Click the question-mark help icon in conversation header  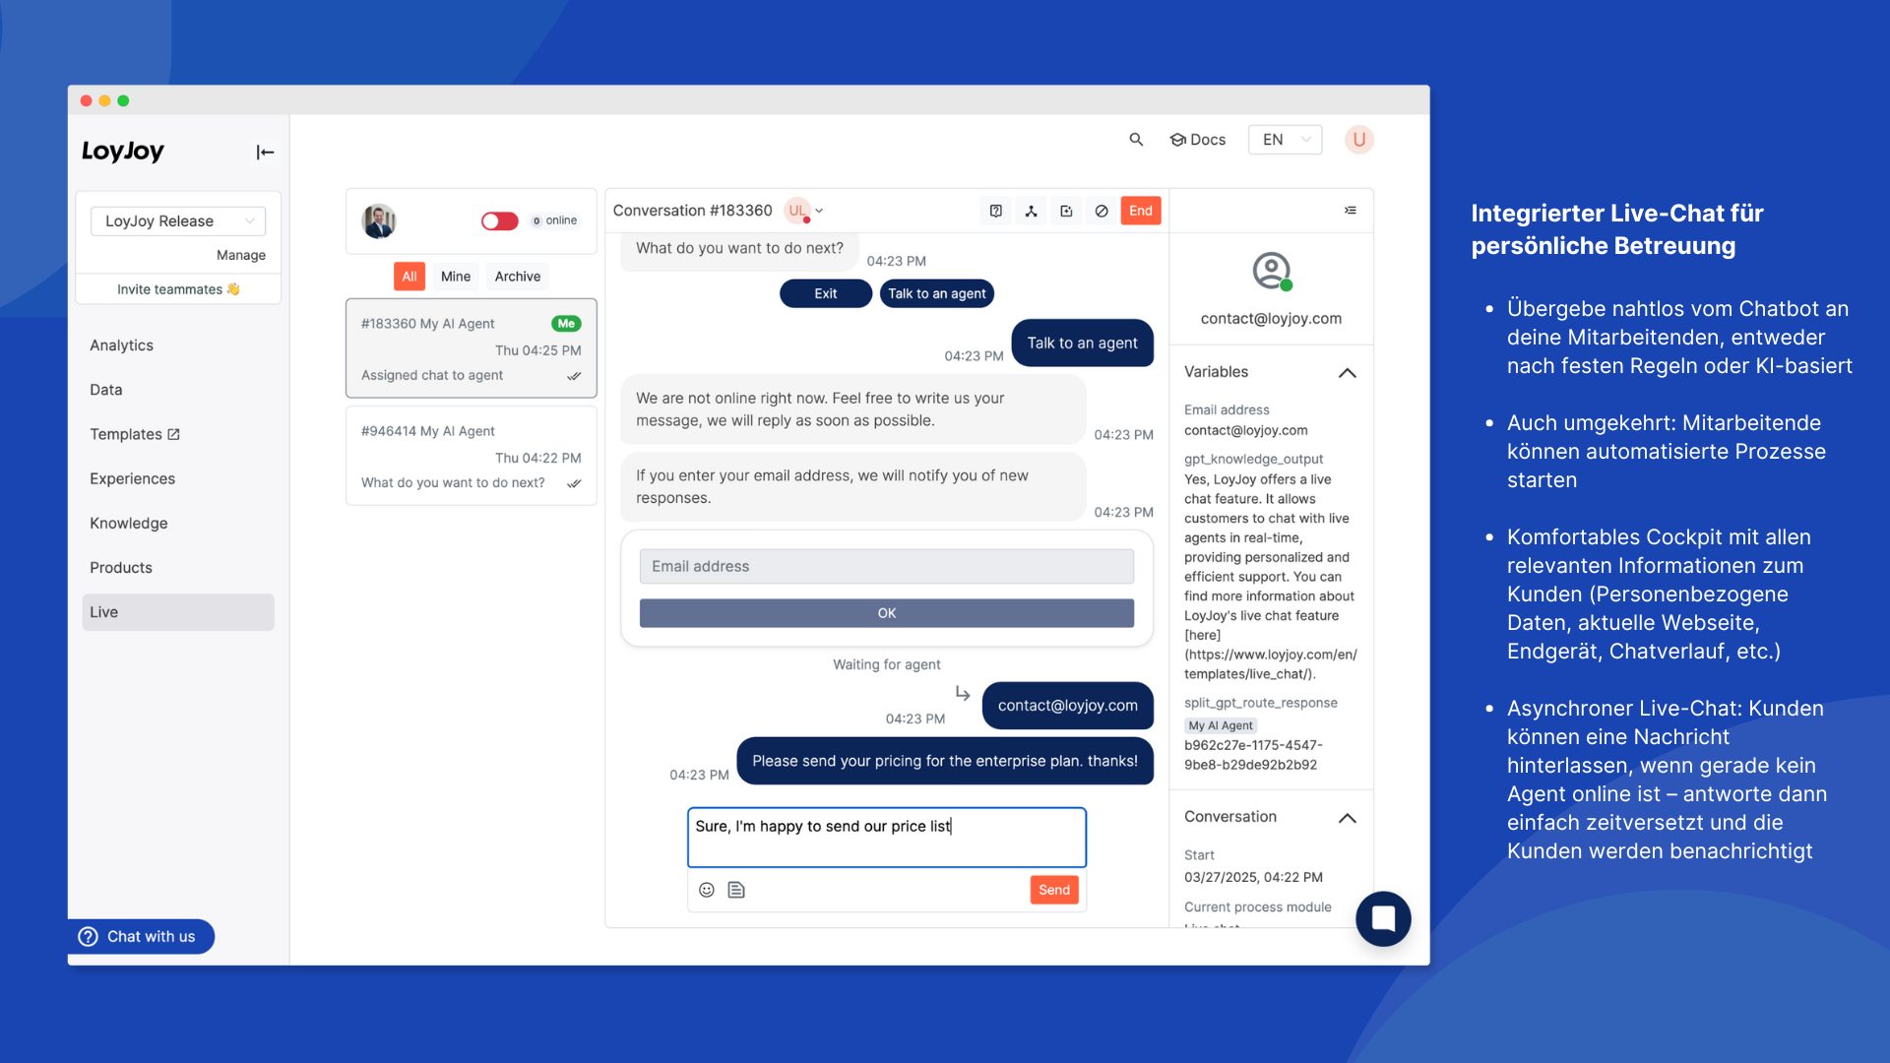(x=995, y=211)
